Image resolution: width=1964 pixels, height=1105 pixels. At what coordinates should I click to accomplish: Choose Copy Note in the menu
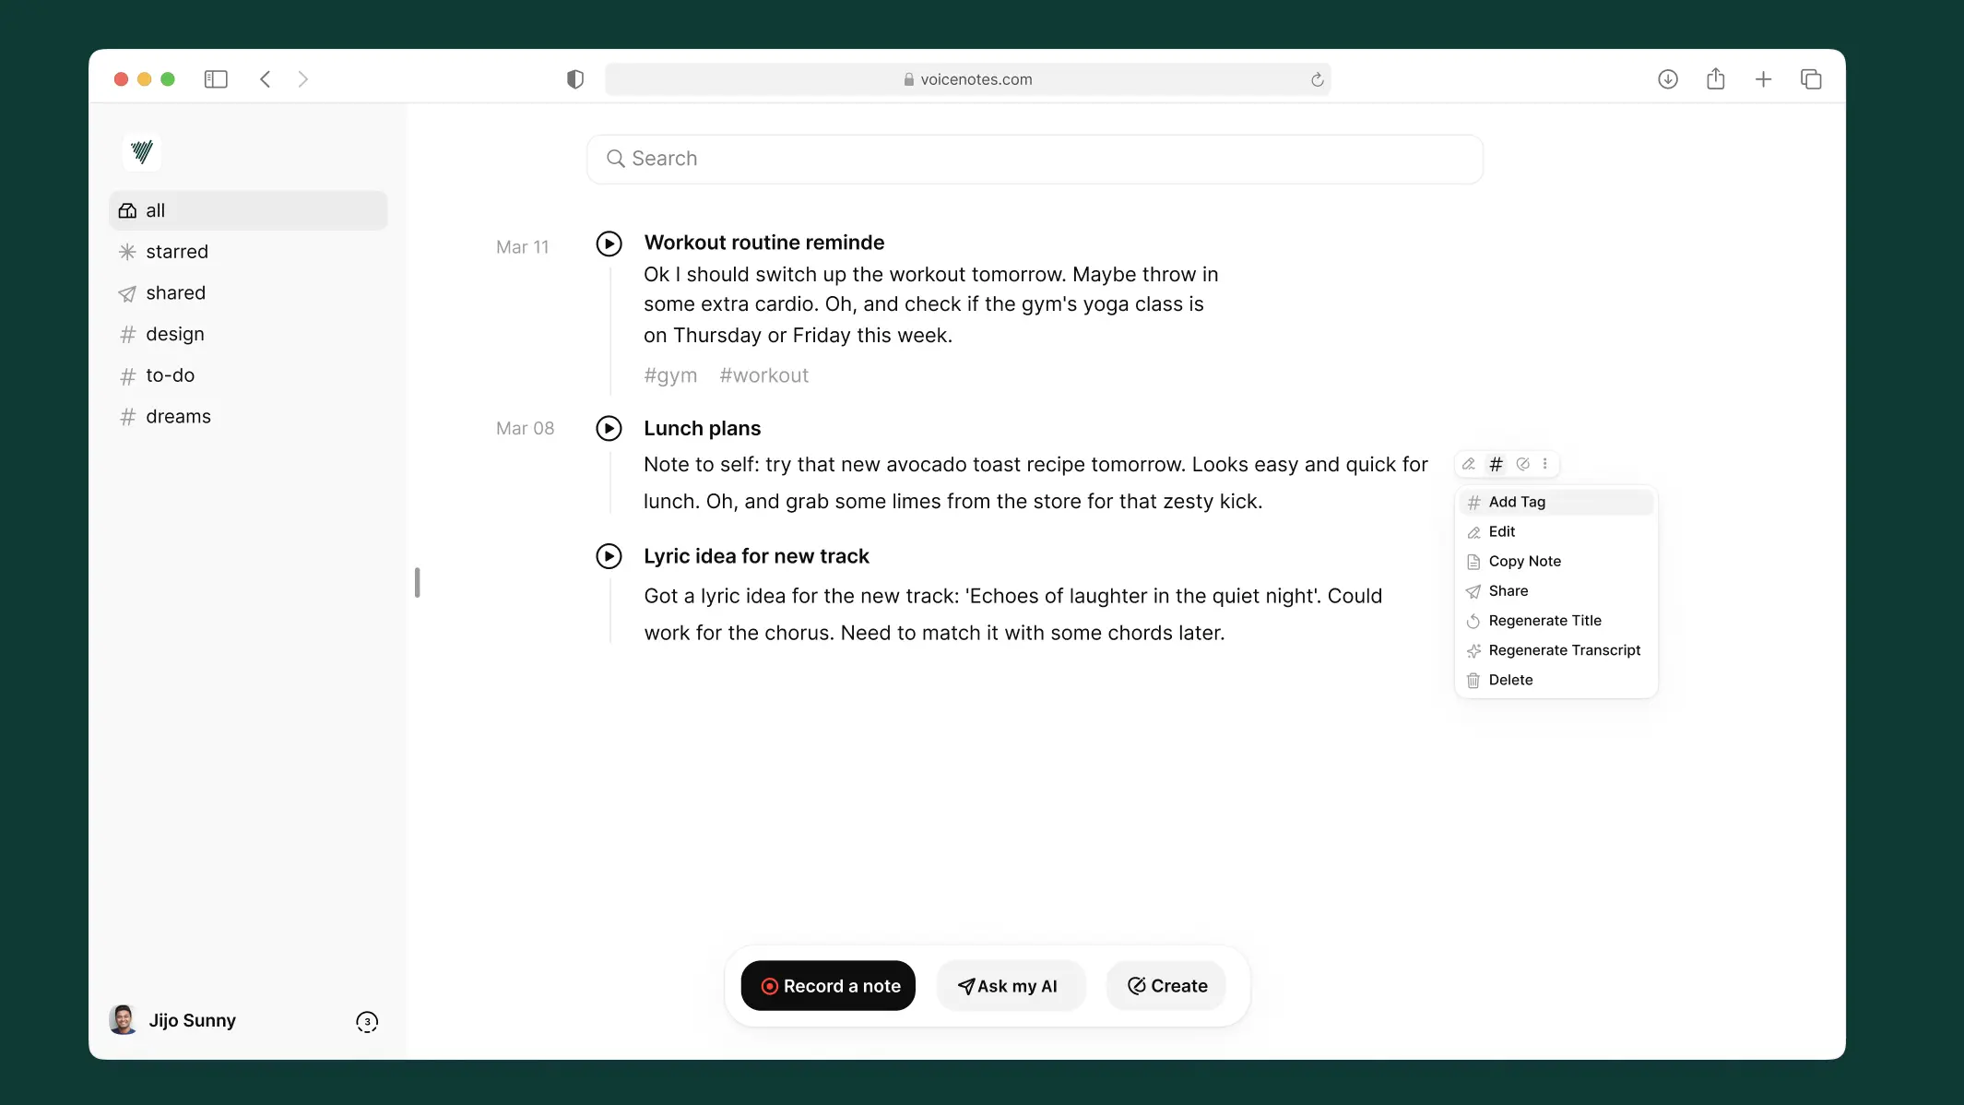pos(1556,562)
